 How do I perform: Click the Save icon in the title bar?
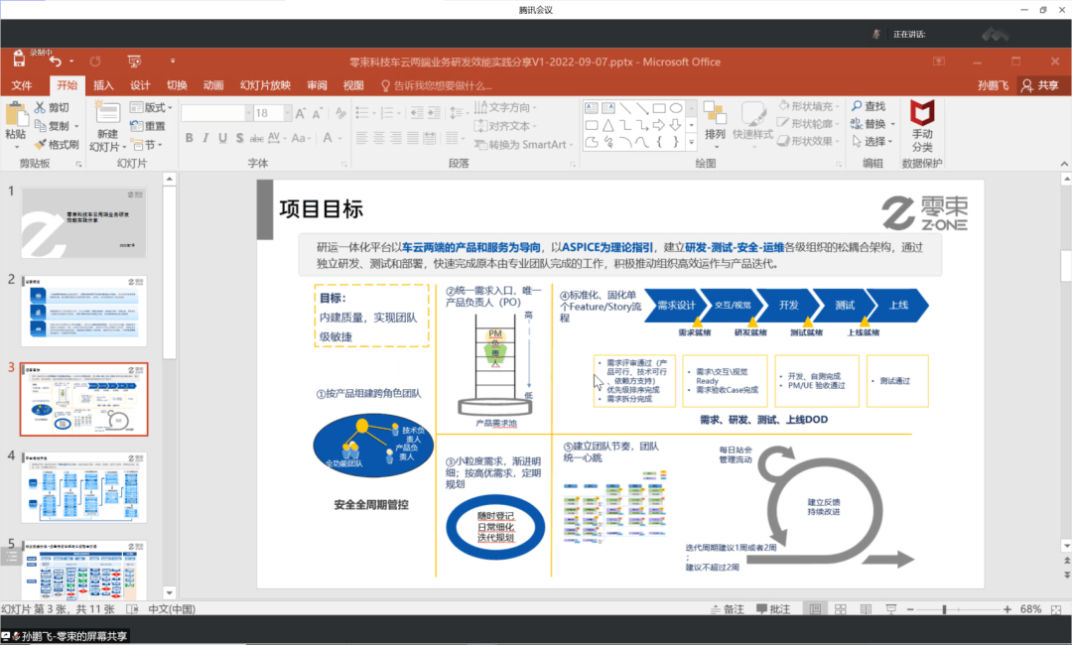point(19,61)
